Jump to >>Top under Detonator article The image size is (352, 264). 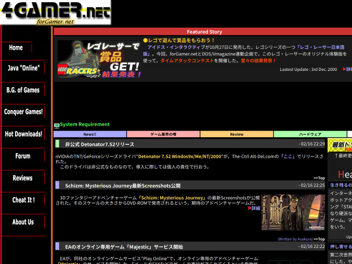pyautogui.click(x=319, y=178)
